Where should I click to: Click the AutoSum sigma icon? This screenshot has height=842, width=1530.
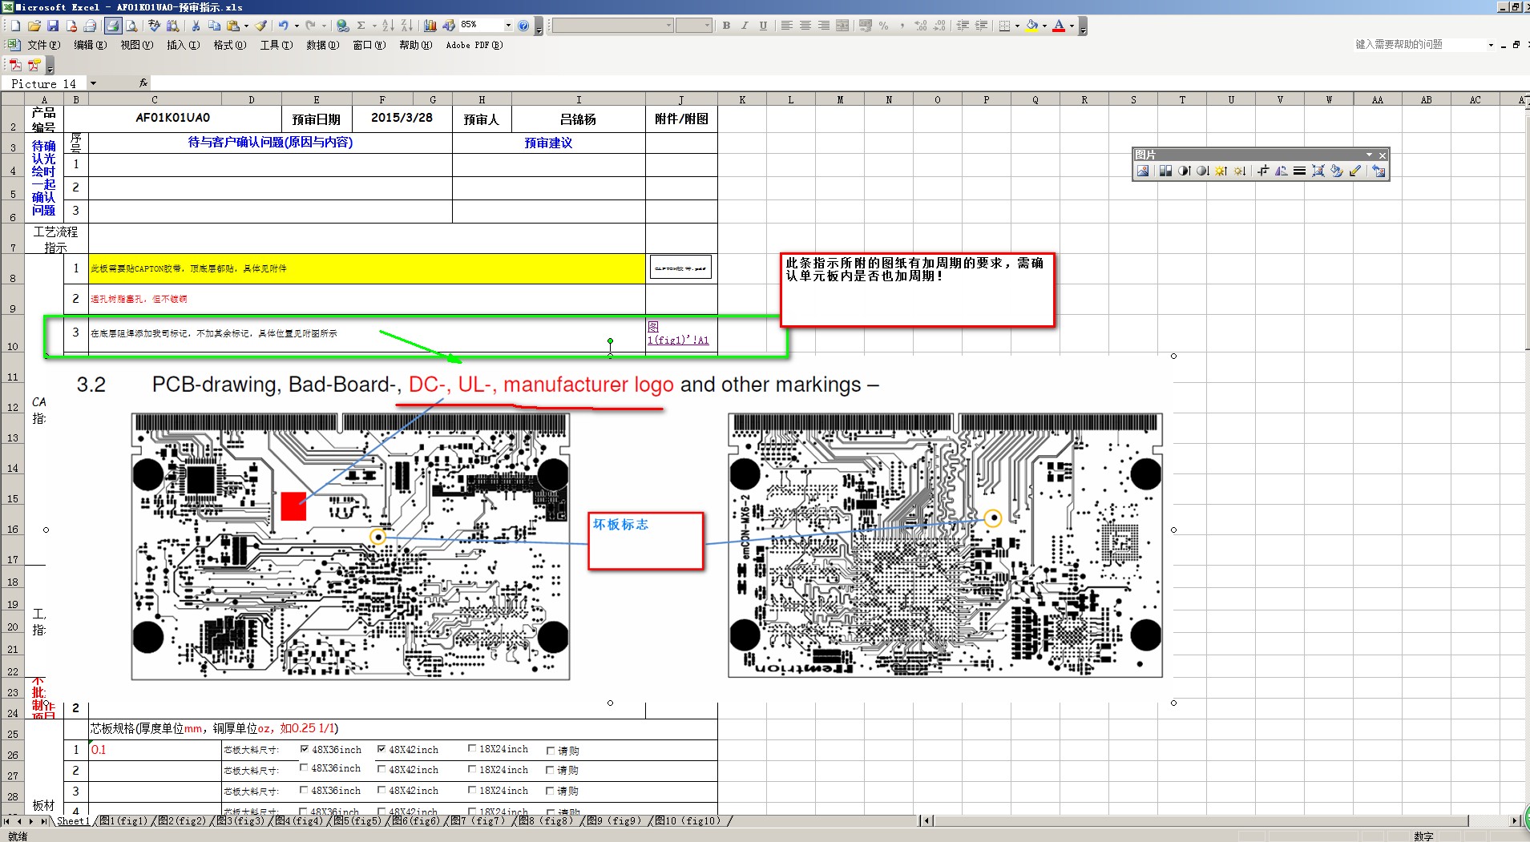(x=361, y=26)
